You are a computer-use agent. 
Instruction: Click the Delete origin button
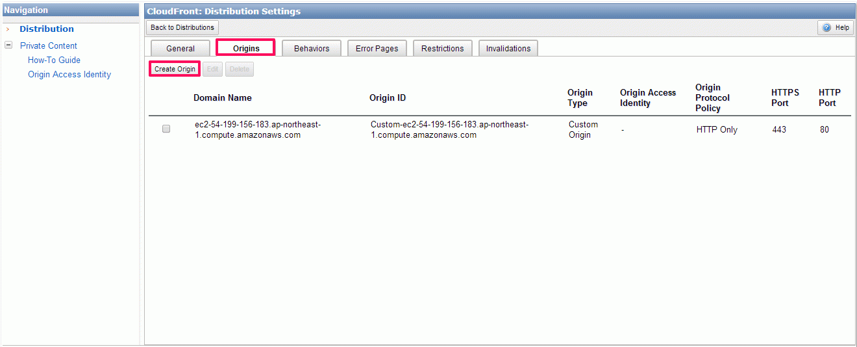[x=240, y=70]
